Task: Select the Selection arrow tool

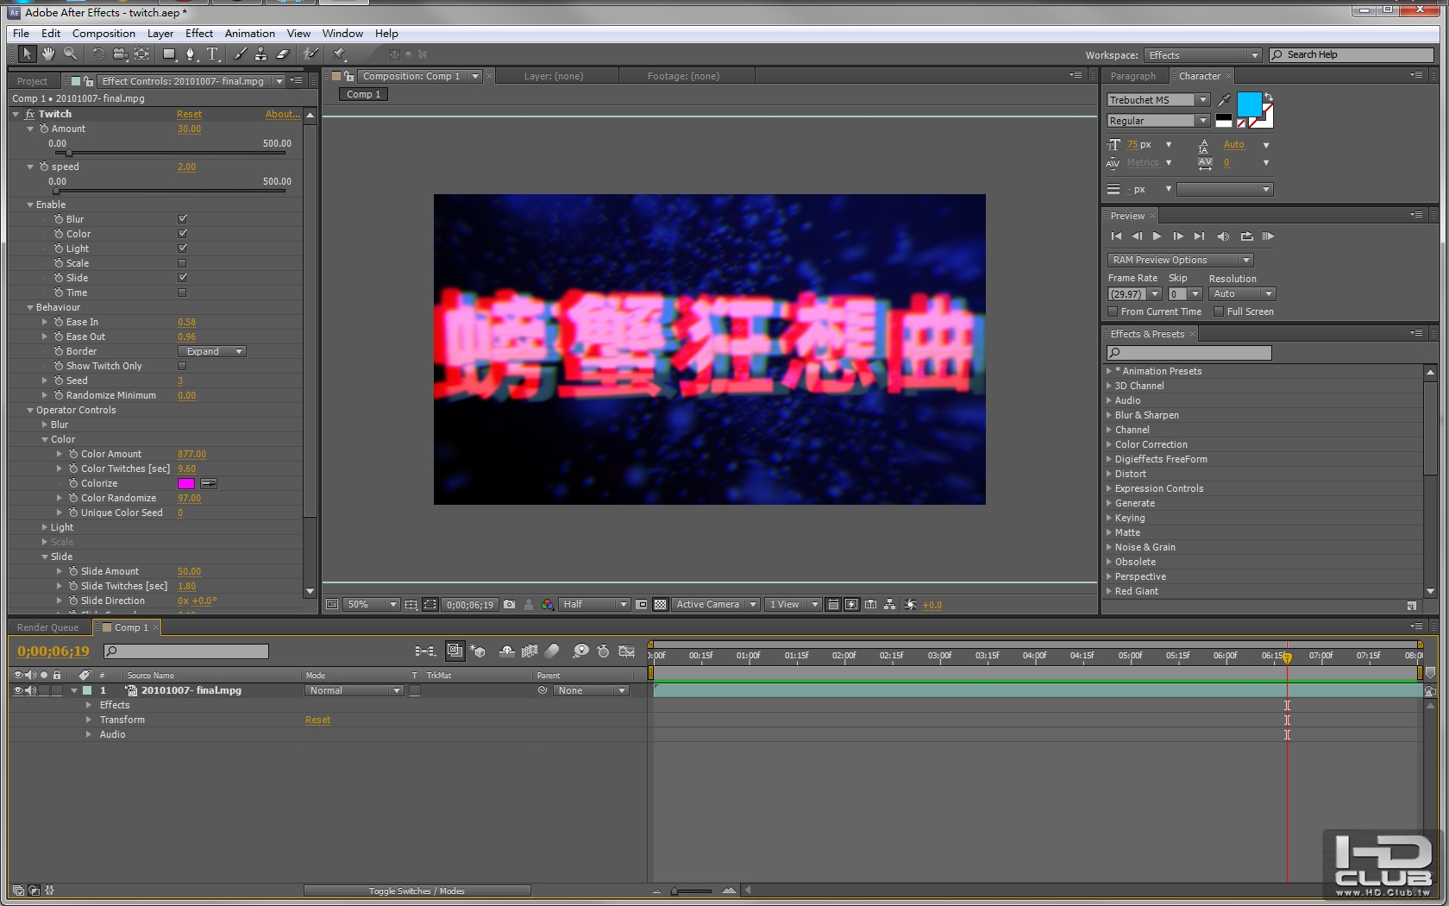Action: pos(27,53)
